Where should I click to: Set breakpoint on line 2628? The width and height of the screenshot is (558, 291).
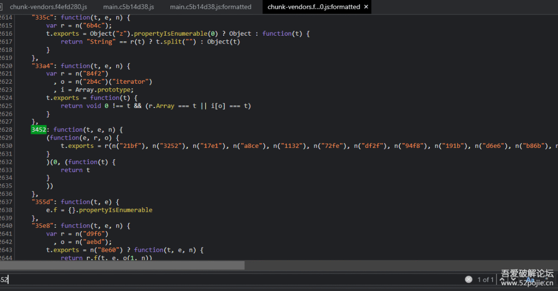tap(6, 130)
